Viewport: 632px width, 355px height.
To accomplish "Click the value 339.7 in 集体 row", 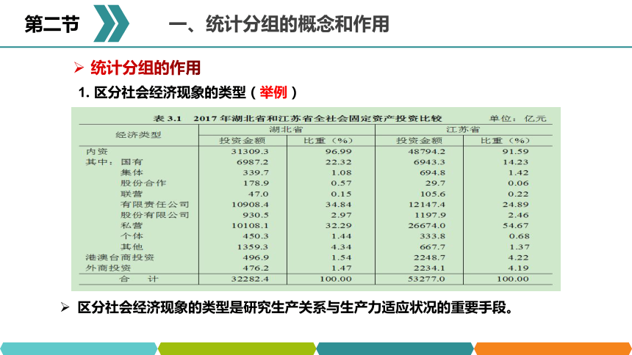I will 256,172.
